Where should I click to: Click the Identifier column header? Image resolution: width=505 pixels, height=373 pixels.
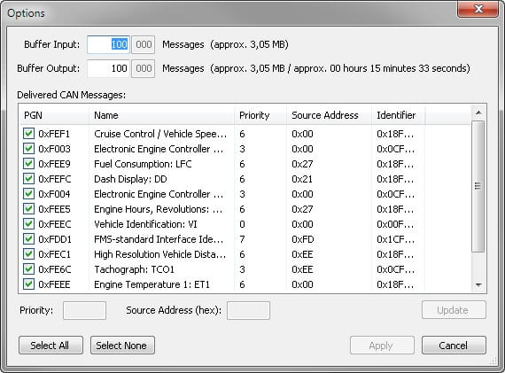click(399, 115)
